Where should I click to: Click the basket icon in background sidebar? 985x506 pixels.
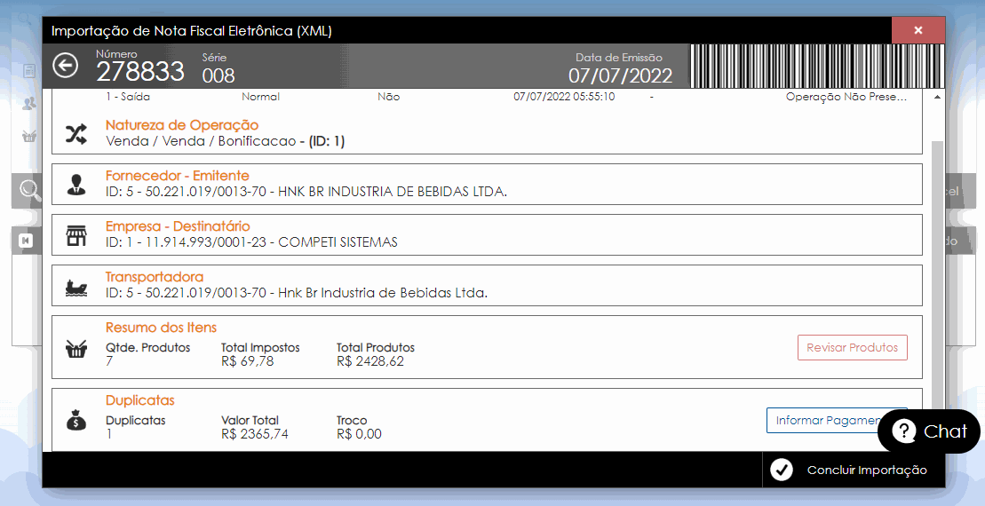[x=29, y=136]
